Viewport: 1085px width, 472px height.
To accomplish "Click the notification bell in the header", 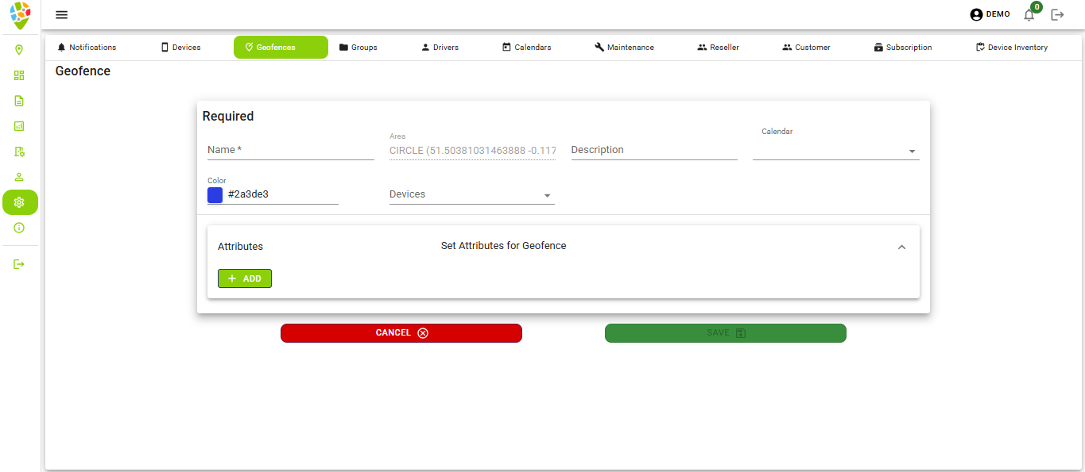I will click(1029, 15).
